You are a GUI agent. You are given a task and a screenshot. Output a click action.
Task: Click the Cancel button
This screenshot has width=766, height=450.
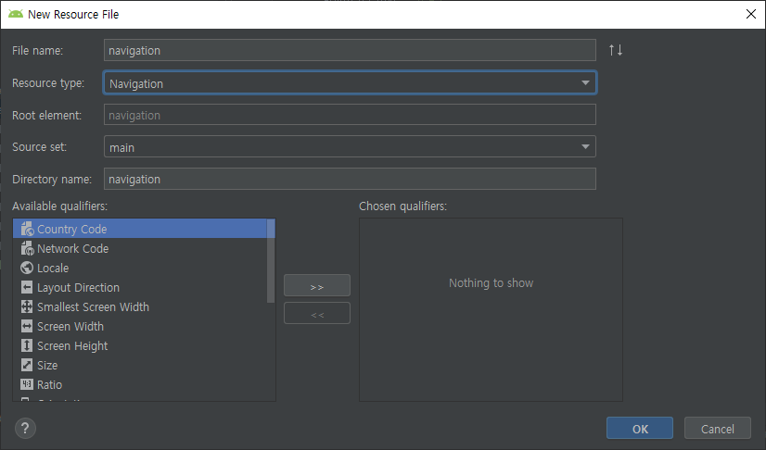(x=717, y=429)
